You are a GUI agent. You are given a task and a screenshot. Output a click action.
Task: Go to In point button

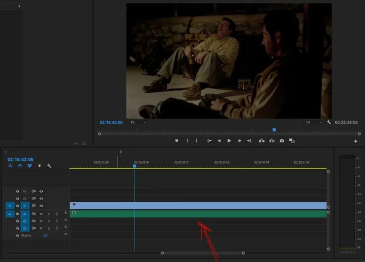tap(209, 141)
